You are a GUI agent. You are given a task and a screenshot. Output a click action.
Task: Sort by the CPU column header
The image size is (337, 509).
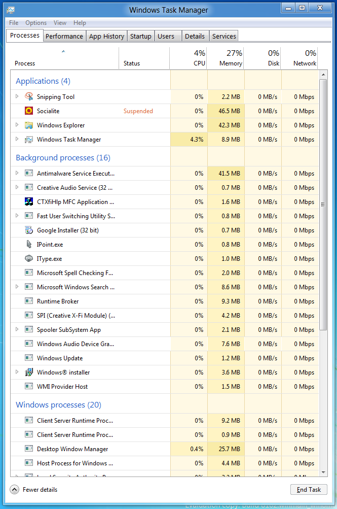(189, 58)
